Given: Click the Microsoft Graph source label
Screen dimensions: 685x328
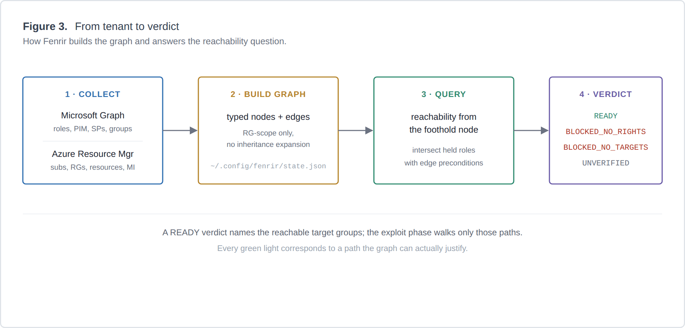Looking at the screenshot, I should tap(93, 116).
